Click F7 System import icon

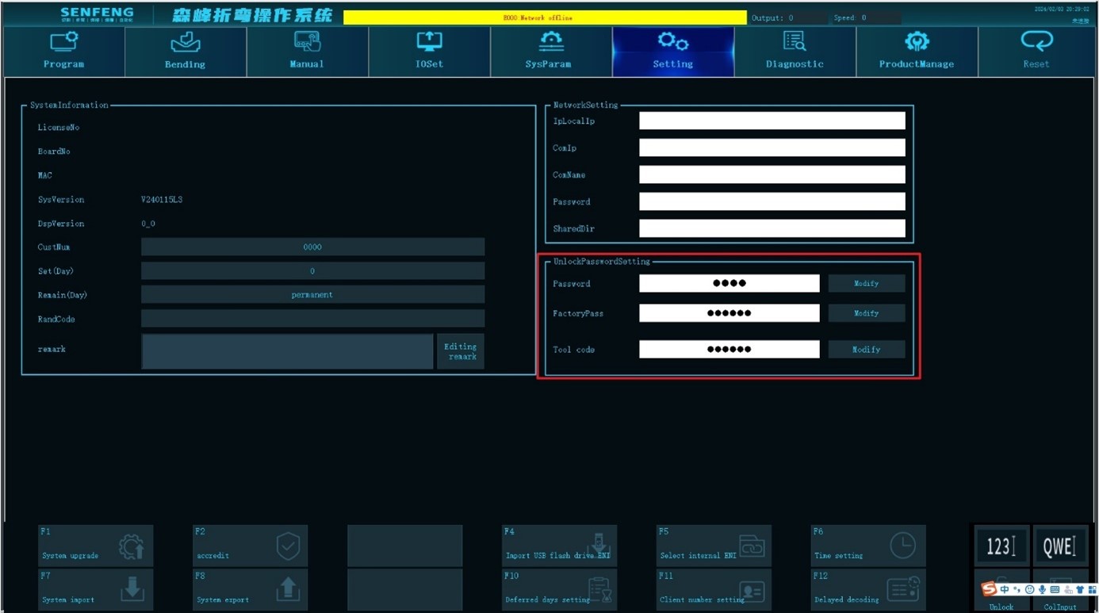(132, 589)
